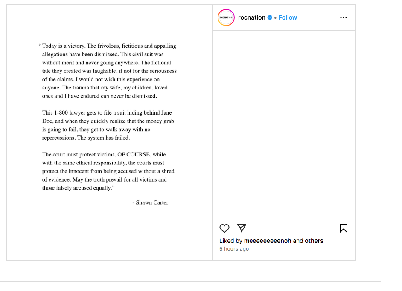Viewport: 402px width, 291px height.
Task: Click the '- Shawn Carter' signature
Action: 150,203
